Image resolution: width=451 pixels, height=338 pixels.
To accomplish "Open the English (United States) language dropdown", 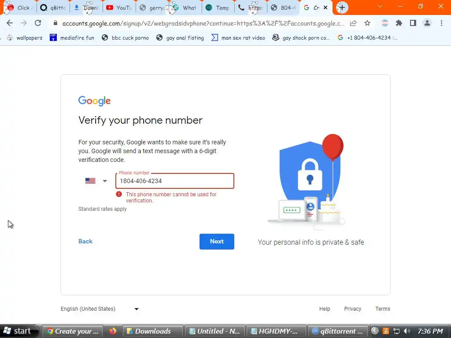I will 100,309.
